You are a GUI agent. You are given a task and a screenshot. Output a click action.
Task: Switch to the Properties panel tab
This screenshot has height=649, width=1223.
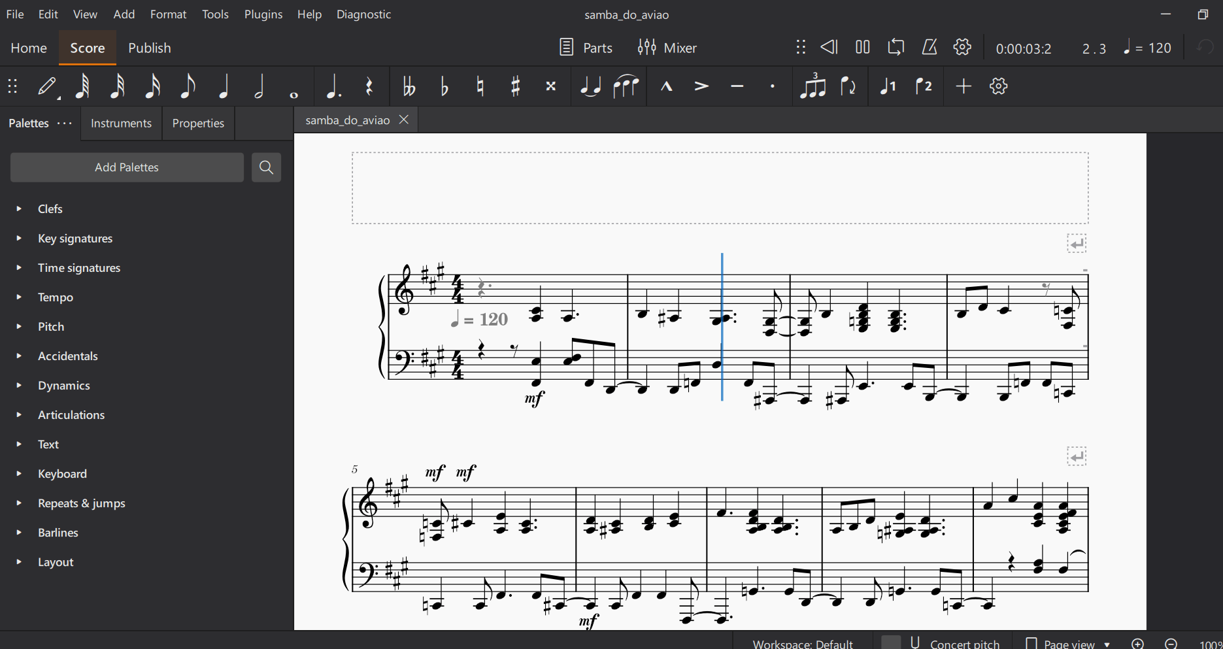click(x=198, y=123)
